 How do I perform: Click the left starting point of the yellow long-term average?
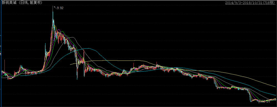(x=71, y=64)
